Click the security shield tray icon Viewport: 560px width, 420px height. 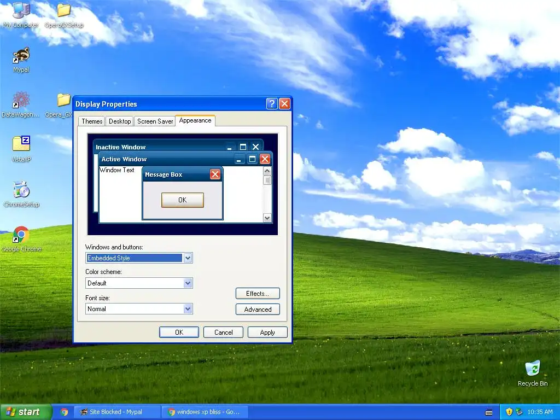click(509, 412)
